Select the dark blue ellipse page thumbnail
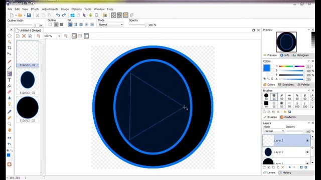The height and width of the screenshot is (180, 321). tap(28, 81)
